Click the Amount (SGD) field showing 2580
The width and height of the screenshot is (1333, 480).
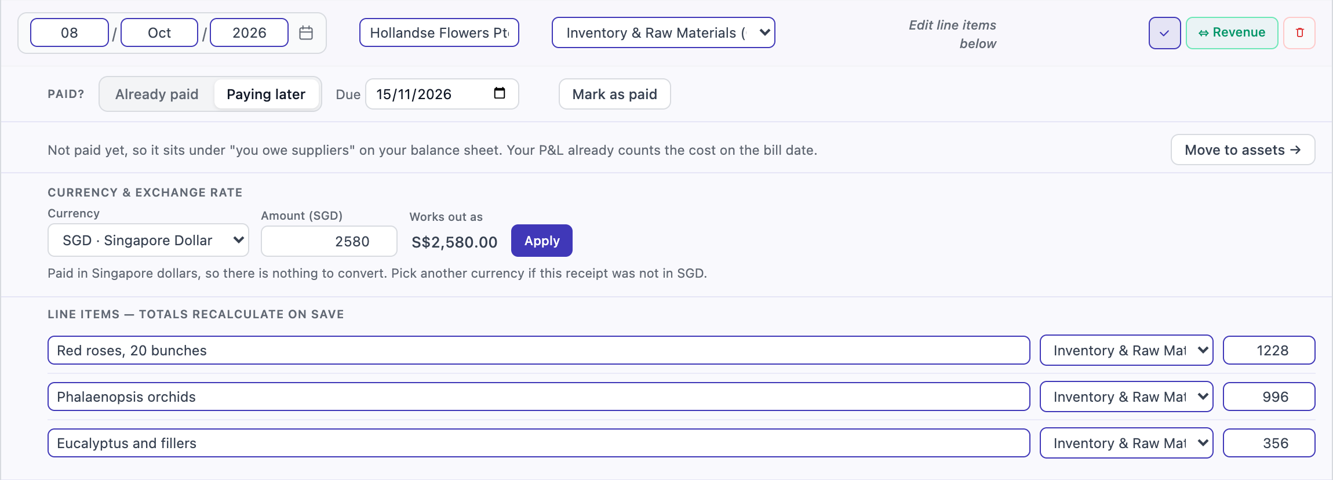click(x=329, y=241)
